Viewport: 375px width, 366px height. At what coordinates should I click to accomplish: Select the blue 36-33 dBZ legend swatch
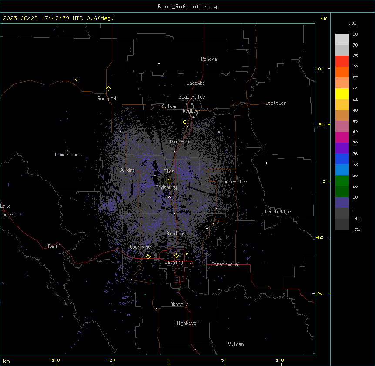tap(342, 159)
